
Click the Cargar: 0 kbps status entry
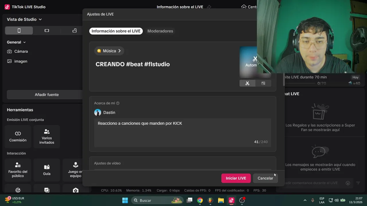pyautogui.click(x=168, y=191)
